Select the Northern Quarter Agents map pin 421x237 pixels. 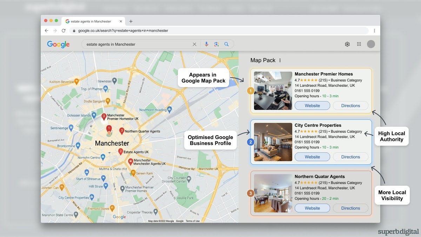(122, 131)
